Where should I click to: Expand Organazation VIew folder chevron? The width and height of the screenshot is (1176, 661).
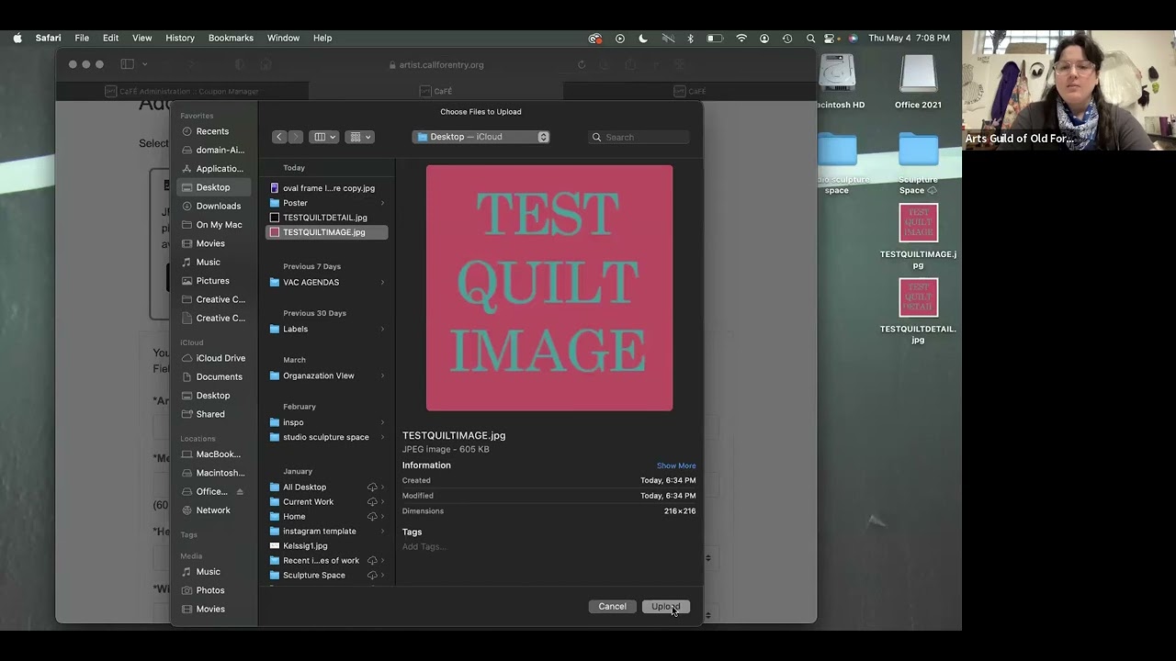(x=382, y=375)
